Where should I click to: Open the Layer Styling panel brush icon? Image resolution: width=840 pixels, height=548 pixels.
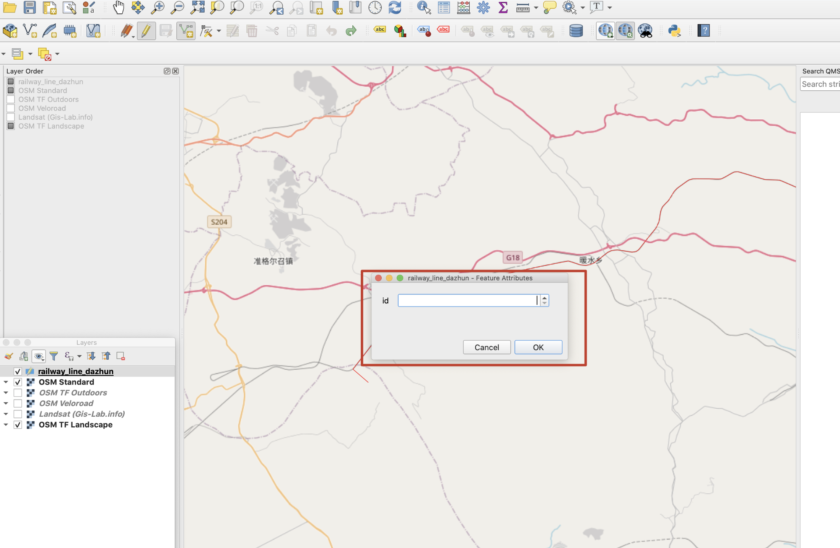(x=8, y=356)
